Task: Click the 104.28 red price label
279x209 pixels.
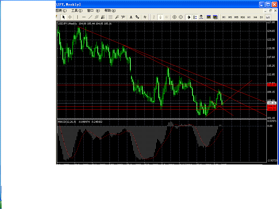Action: coord(272,106)
